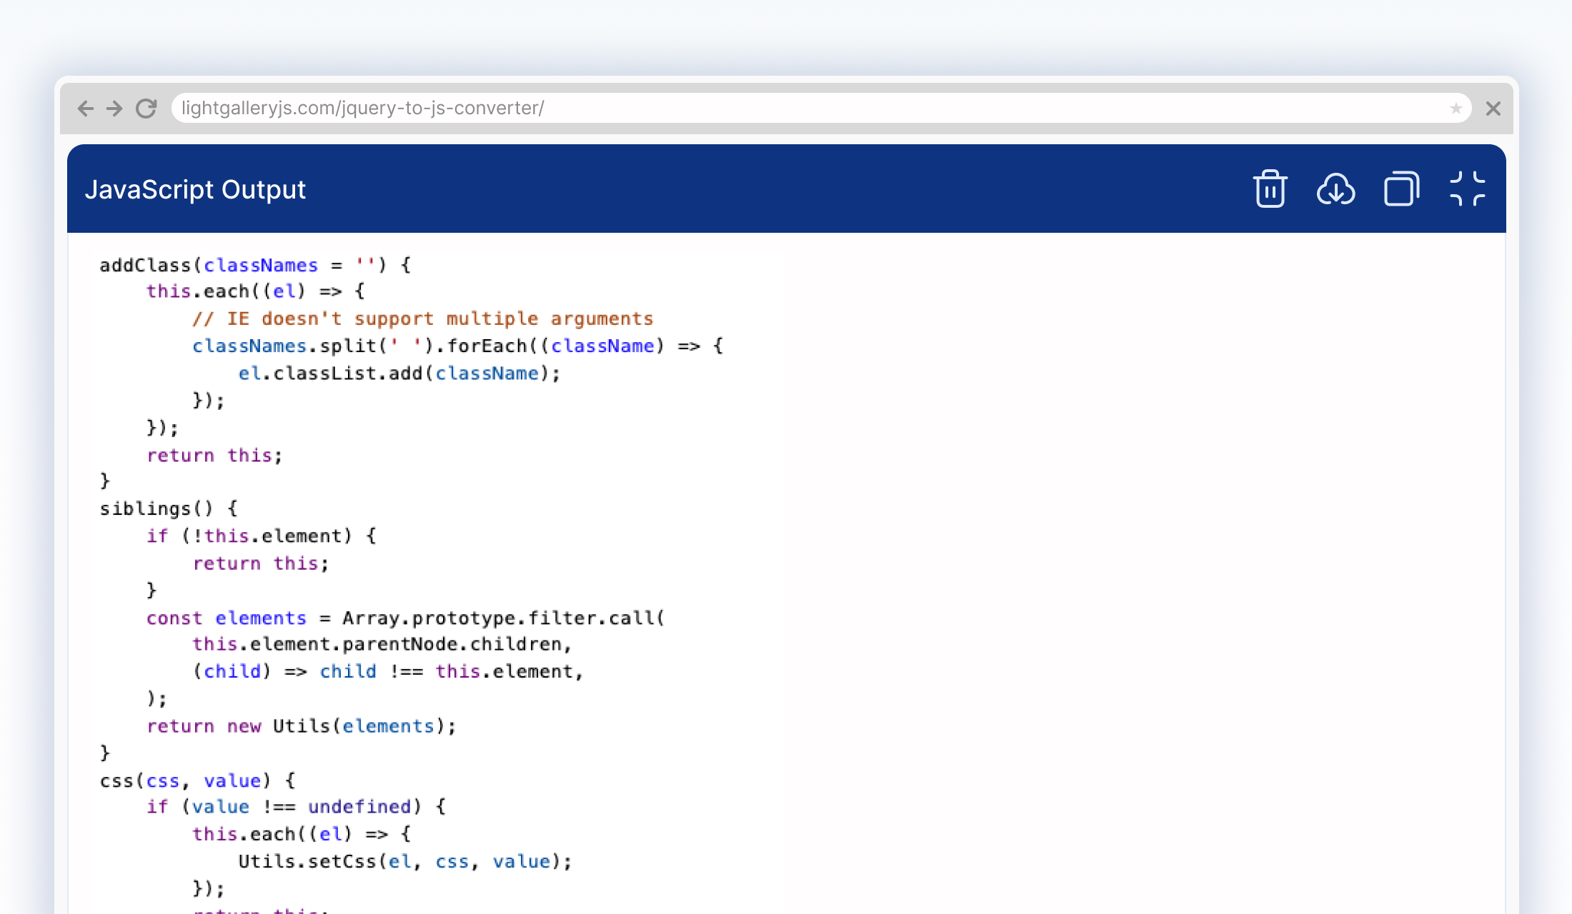Viewport: 1572px width, 914px height.
Task: Close the browser tab
Action: coord(1493,109)
